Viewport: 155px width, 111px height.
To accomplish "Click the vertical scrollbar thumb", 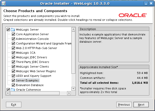I will (x=73, y=52).
